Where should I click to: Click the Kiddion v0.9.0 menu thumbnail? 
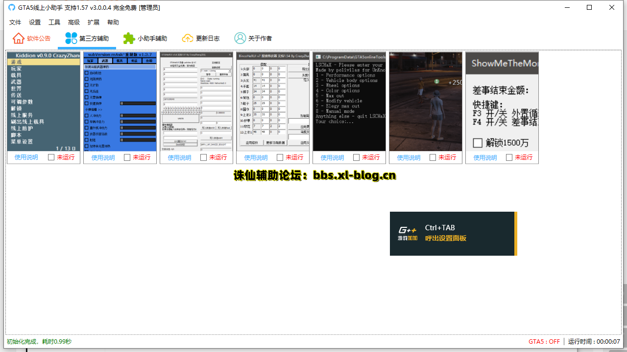[x=44, y=102]
